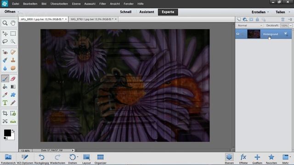This screenshot has width=294, height=165.
Task: Select the Eyedropper color picker tool
Action: [x=5, y=95]
